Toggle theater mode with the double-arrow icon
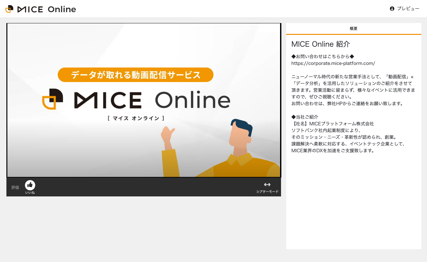427x262 pixels. pos(267,185)
